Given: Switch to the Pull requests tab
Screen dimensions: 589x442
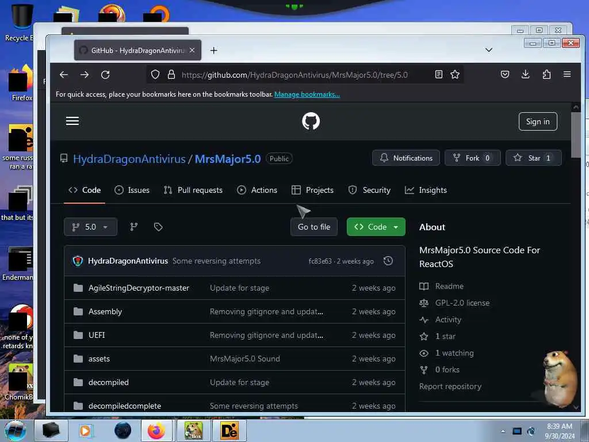Looking at the screenshot, I should point(193,190).
